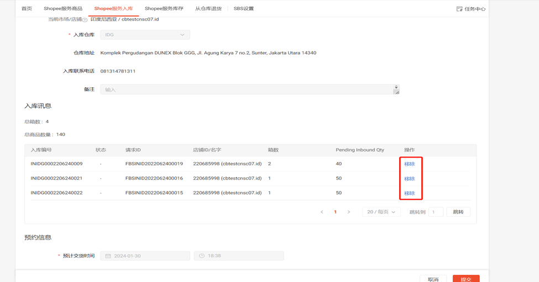The image size is (539, 282).
Task: Open the Task Center icon
Action: point(459,9)
